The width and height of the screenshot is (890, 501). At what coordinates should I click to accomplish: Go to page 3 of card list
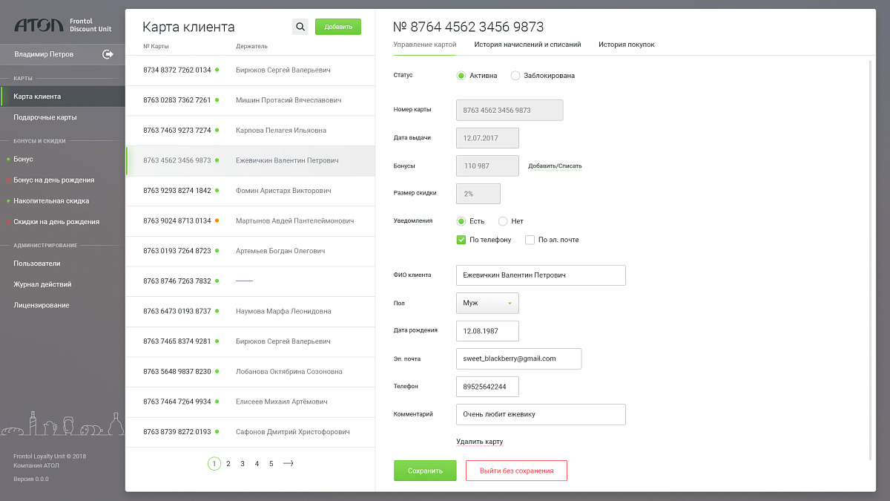point(243,464)
